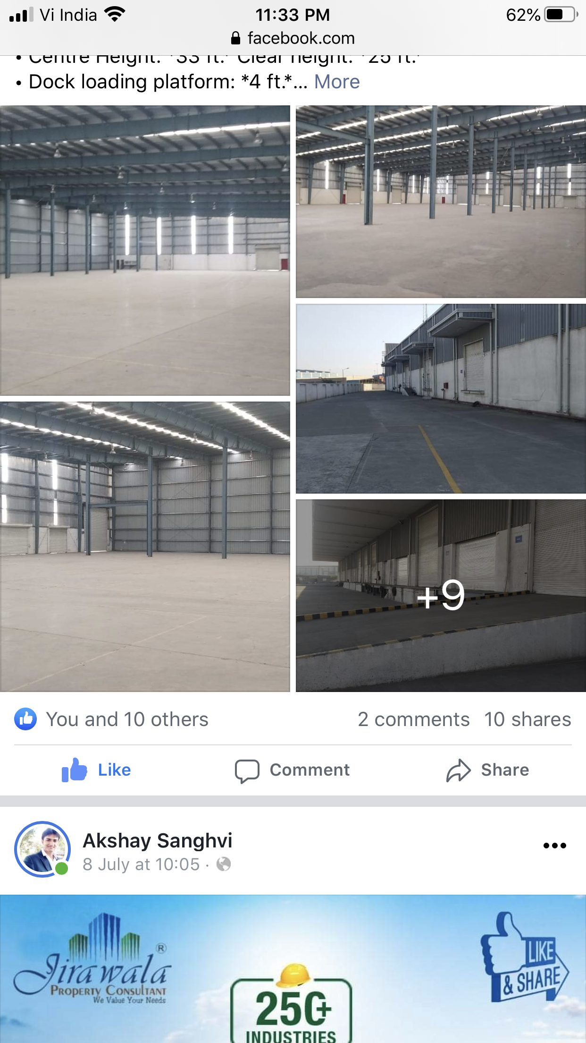Open three-dot menu on Akshay Sanghvi post
This screenshot has width=586, height=1043.
[554, 846]
